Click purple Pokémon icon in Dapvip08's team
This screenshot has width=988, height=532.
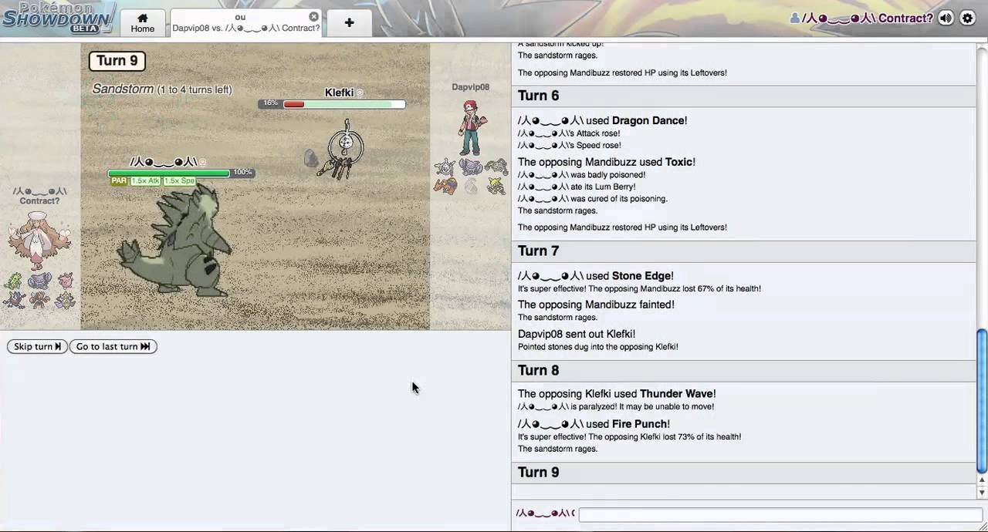(x=470, y=167)
